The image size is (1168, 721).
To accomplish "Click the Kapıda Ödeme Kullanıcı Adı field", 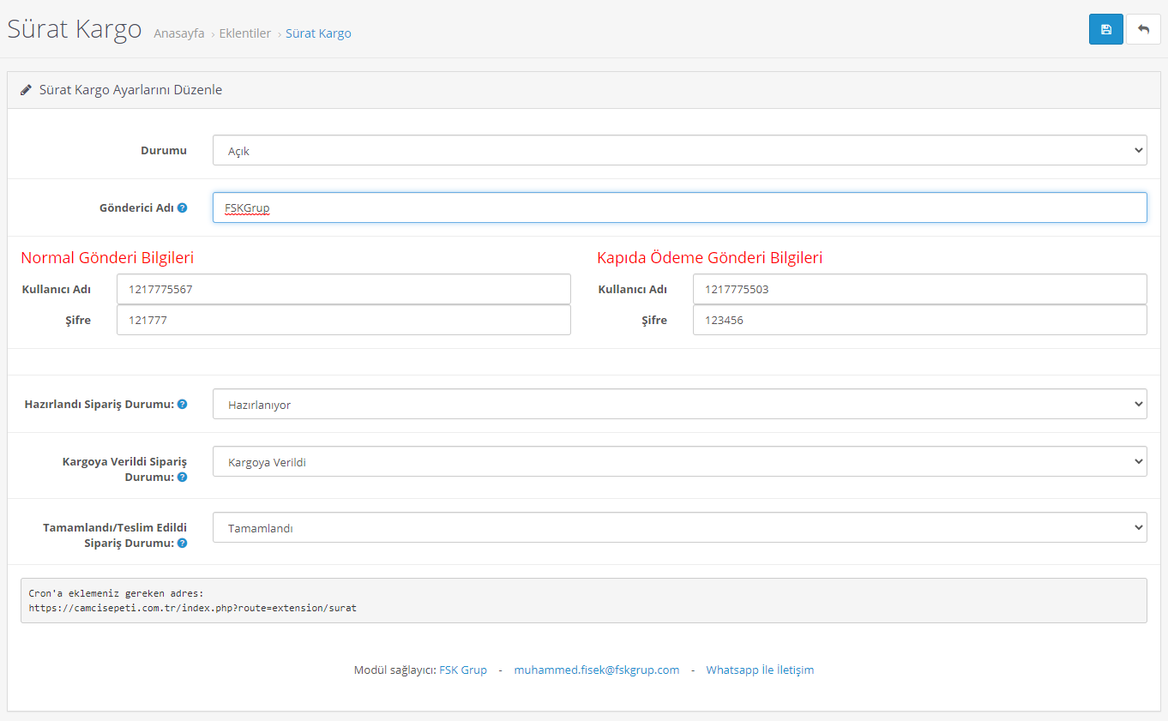I will 920,289.
